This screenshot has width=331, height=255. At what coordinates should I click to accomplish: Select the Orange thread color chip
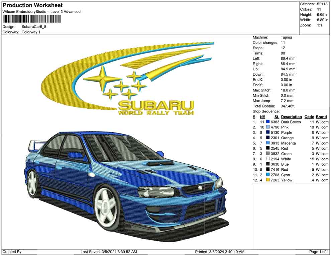pyautogui.click(x=267, y=138)
